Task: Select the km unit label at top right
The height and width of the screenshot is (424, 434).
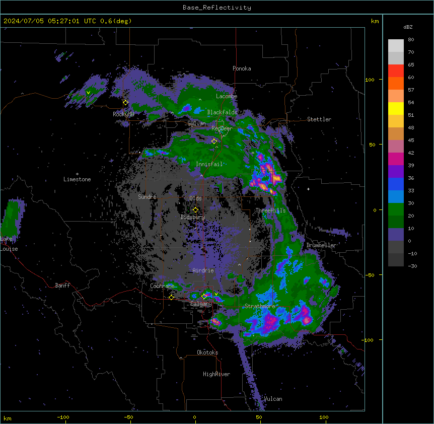Action: (x=375, y=21)
